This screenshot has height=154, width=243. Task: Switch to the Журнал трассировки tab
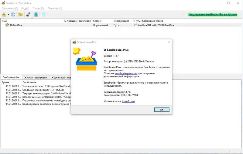36,78
